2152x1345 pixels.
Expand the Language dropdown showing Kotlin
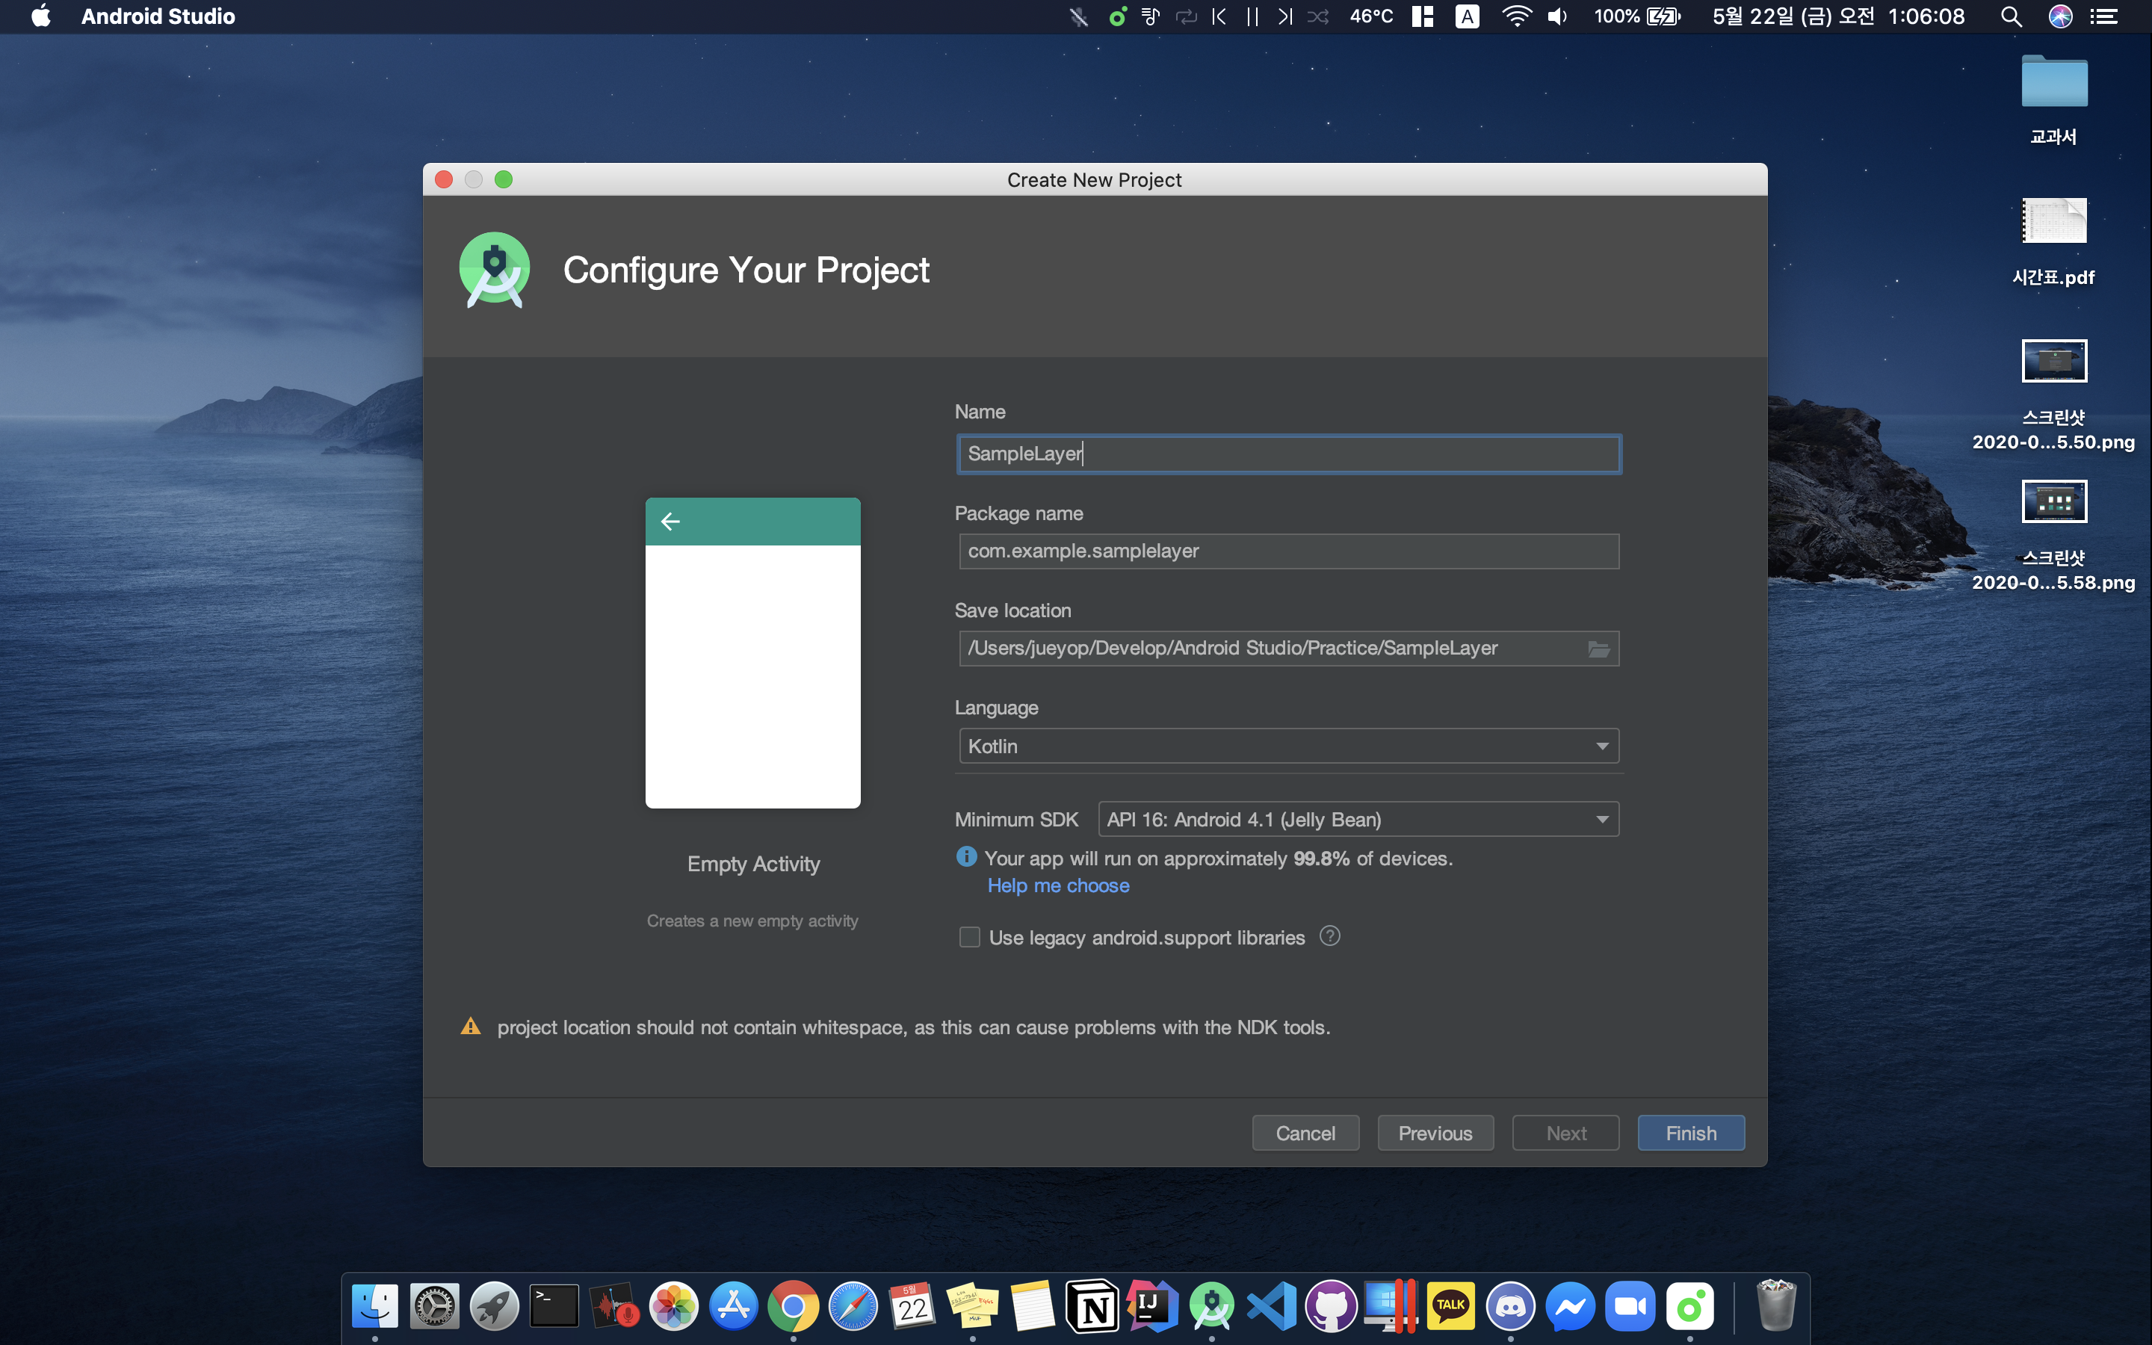coord(1288,746)
